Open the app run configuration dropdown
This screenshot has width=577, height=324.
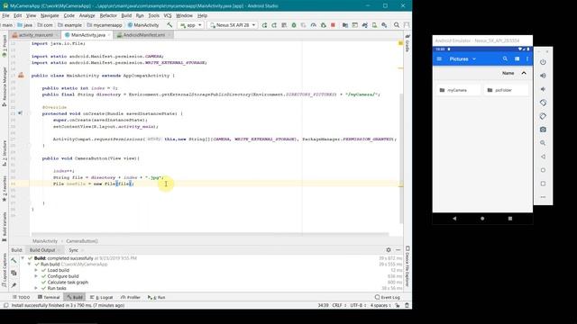pos(191,25)
